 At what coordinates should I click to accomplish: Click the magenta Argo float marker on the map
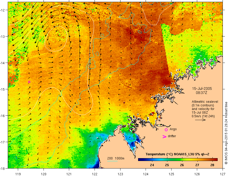(x=29, y=82)
